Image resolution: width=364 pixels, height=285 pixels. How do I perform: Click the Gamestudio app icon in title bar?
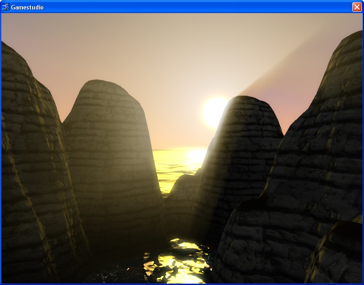5,7
